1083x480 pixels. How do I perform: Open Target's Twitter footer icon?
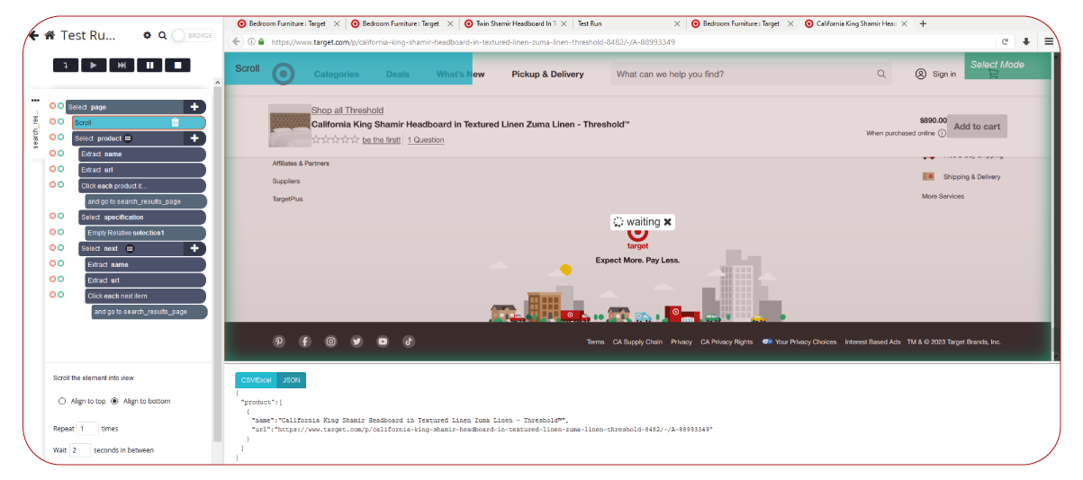point(356,342)
